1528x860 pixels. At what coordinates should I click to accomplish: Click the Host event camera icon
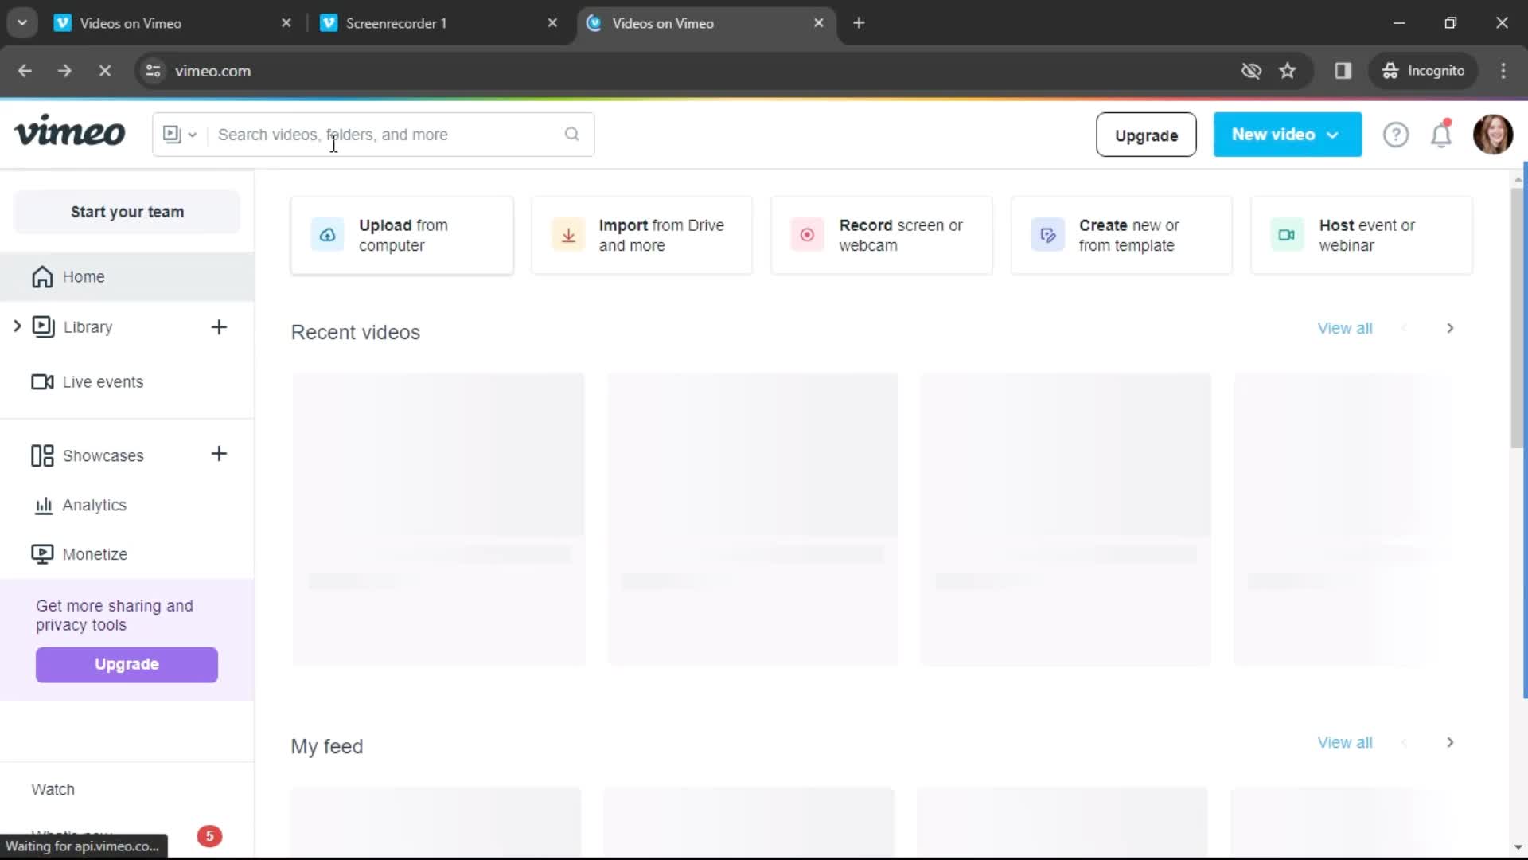[1287, 235]
